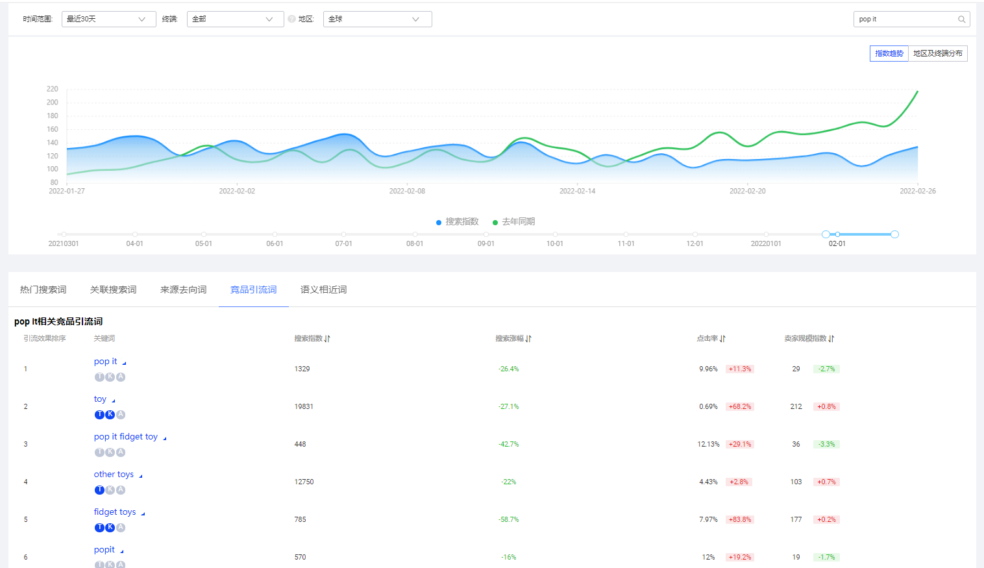Open the 'other toys' keyword link

114,475
